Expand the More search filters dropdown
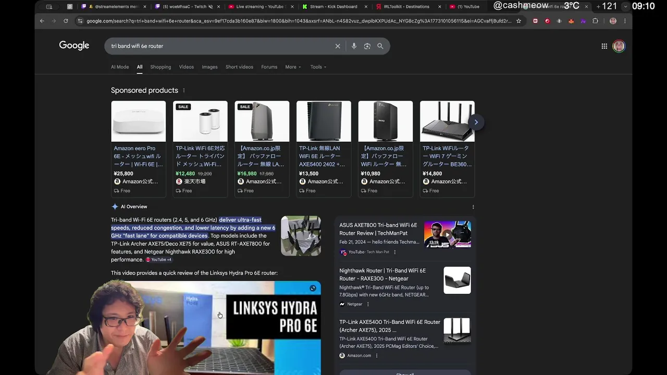The width and height of the screenshot is (667, 375). pos(293,67)
